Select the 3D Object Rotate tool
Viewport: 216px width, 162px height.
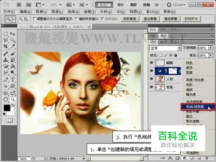click(6, 93)
